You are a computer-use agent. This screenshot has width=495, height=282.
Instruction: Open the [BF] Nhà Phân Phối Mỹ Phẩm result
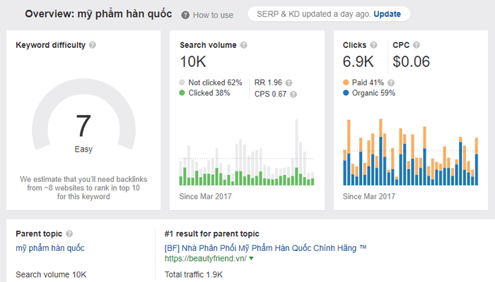265,248
